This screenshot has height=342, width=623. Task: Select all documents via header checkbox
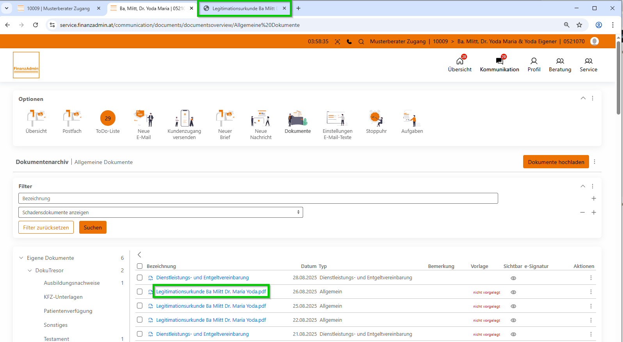(140, 266)
